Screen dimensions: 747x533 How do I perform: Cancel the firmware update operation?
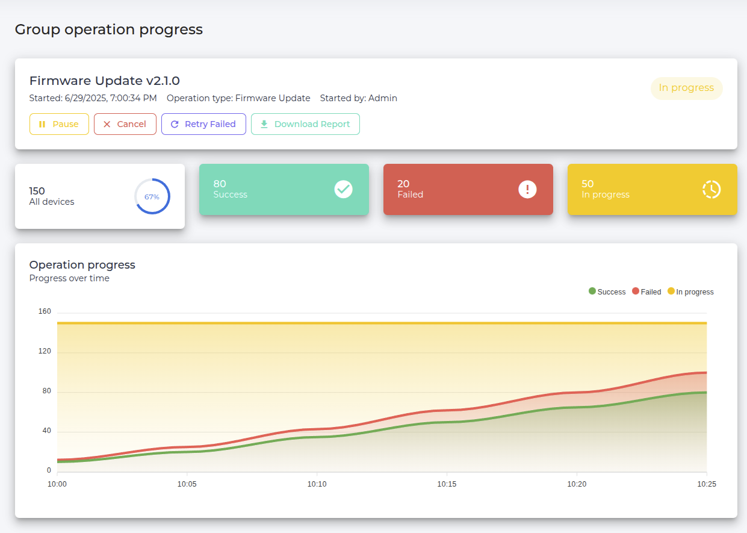click(x=125, y=124)
